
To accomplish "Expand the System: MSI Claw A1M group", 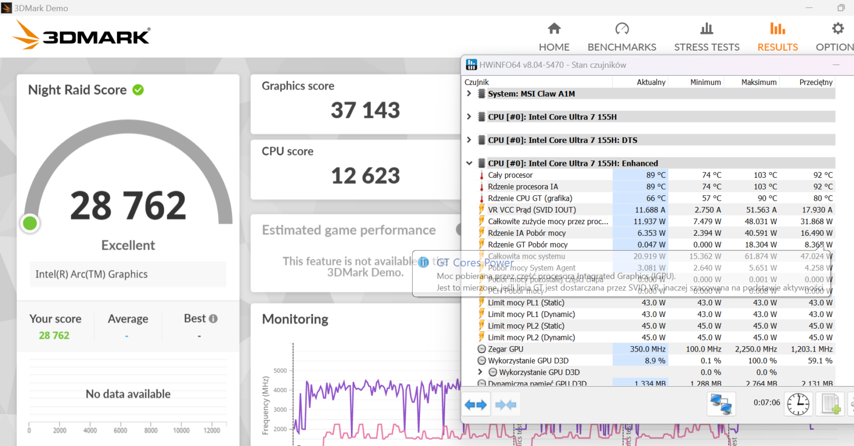I will point(469,93).
